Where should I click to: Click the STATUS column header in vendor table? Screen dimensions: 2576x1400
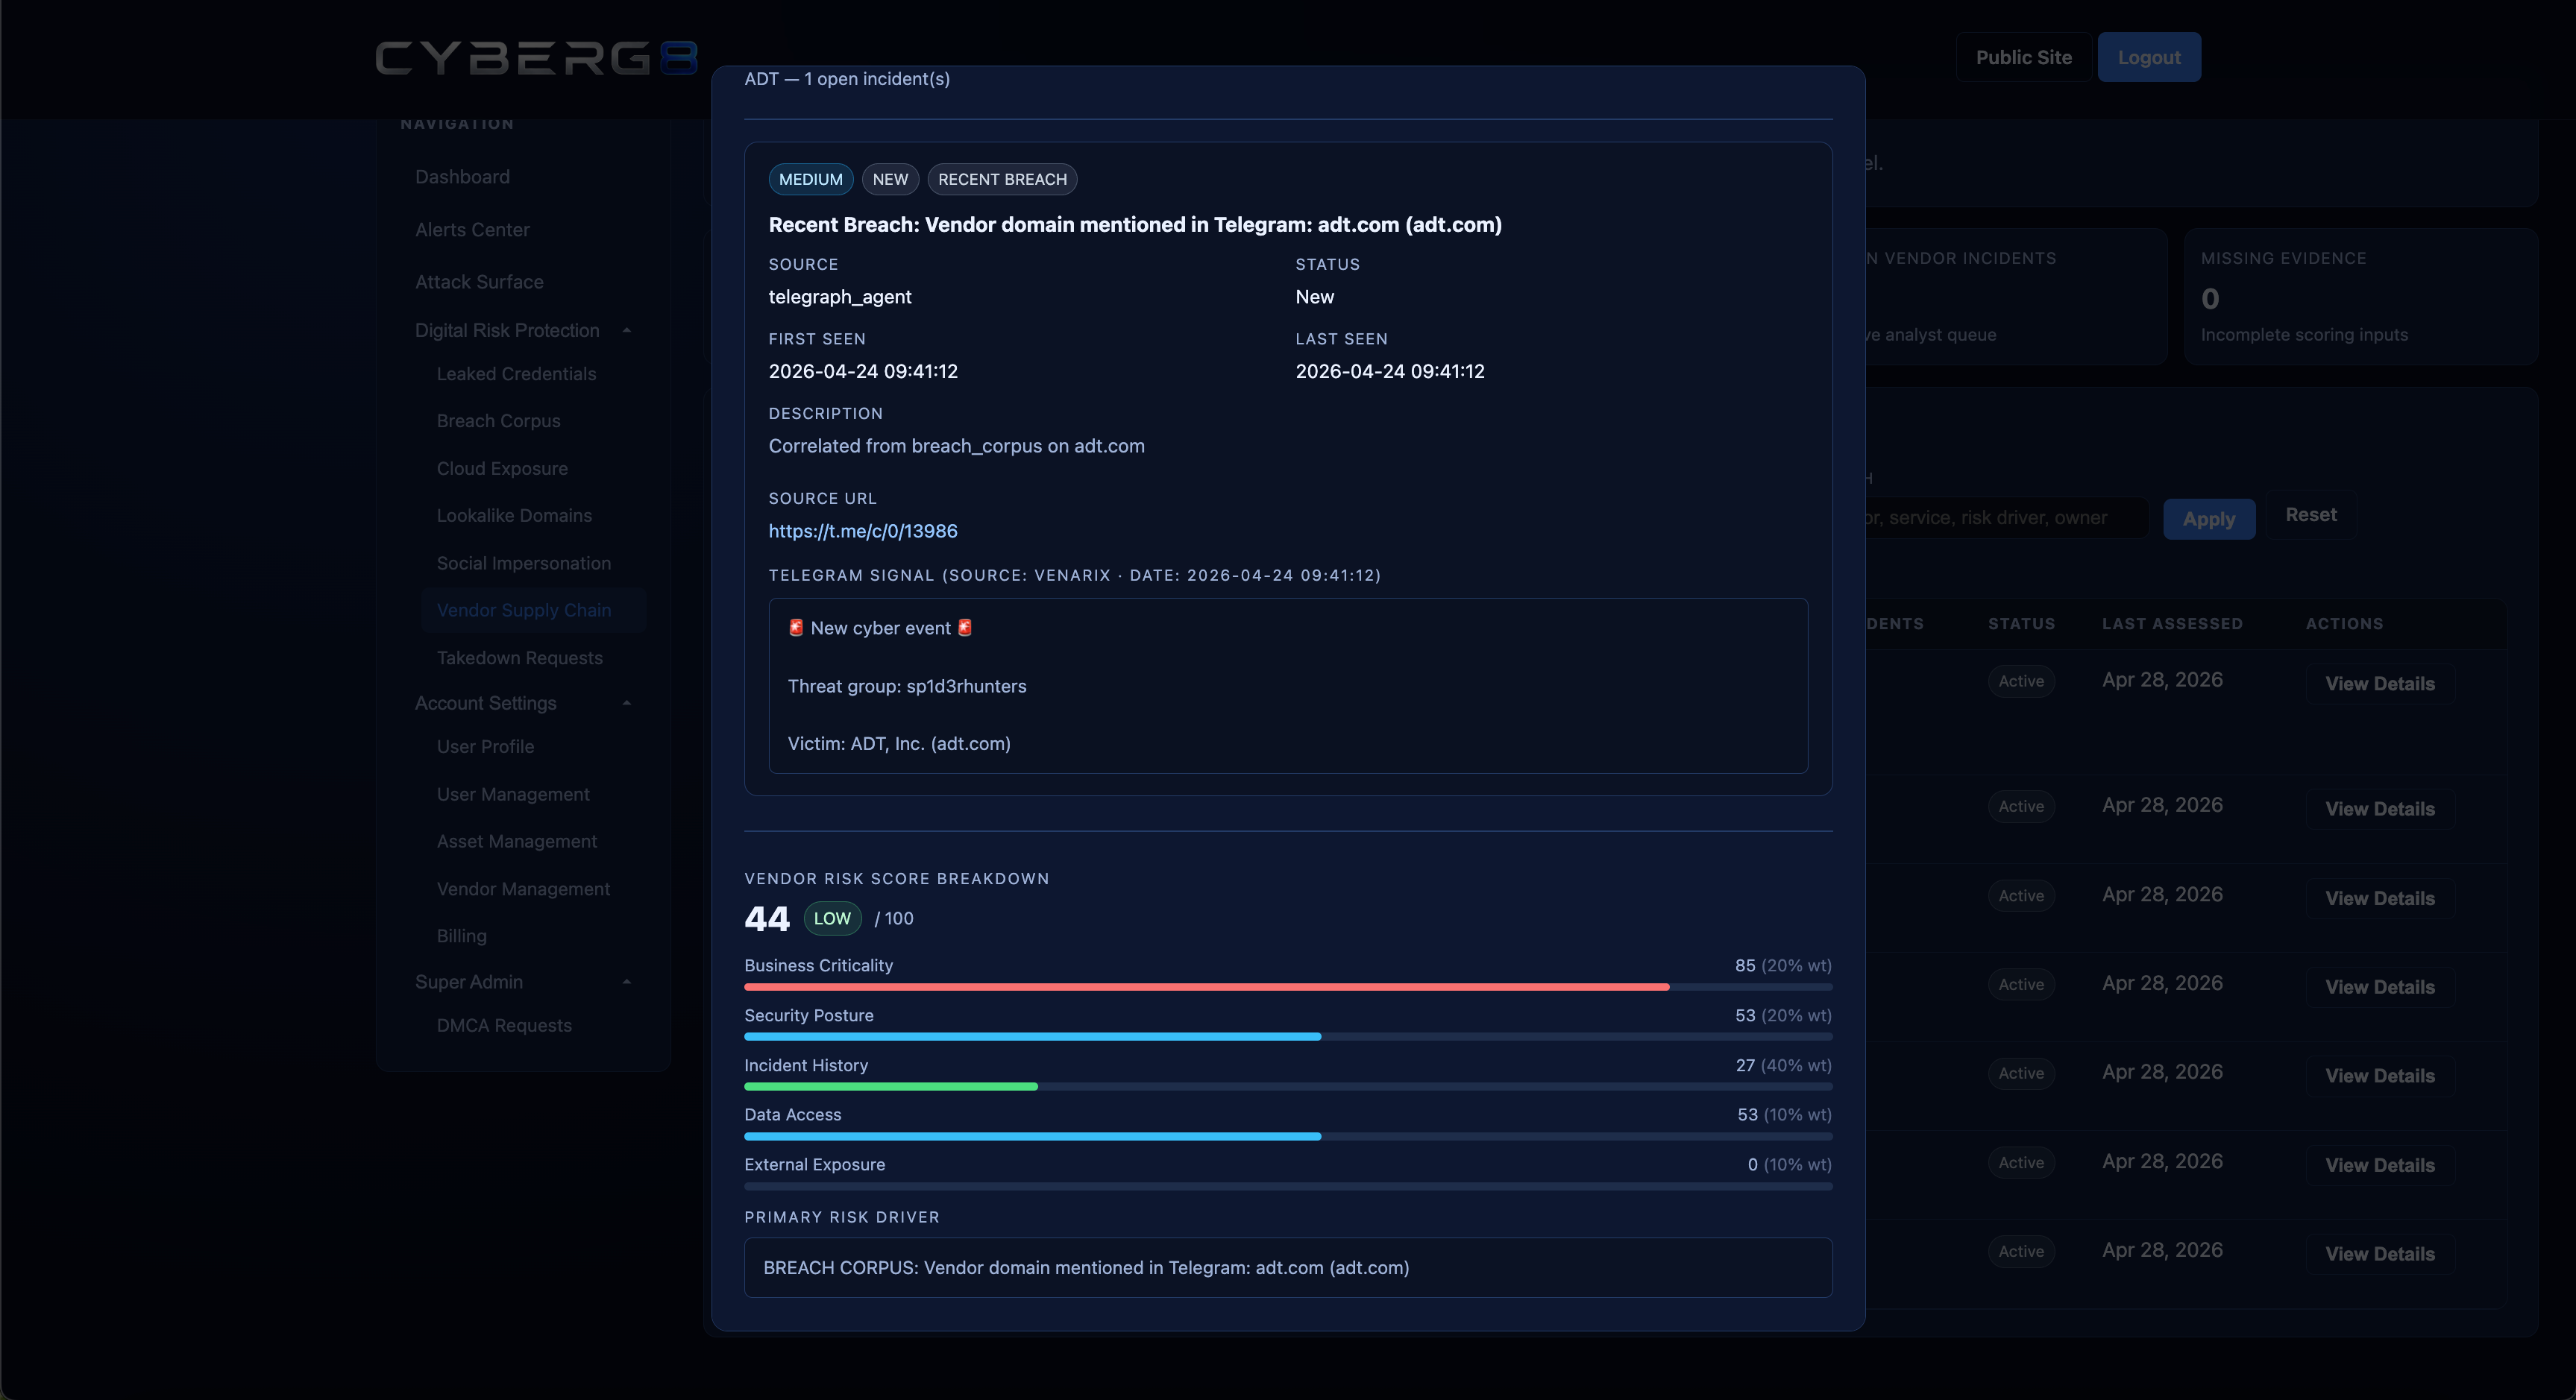pos(2021,623)
